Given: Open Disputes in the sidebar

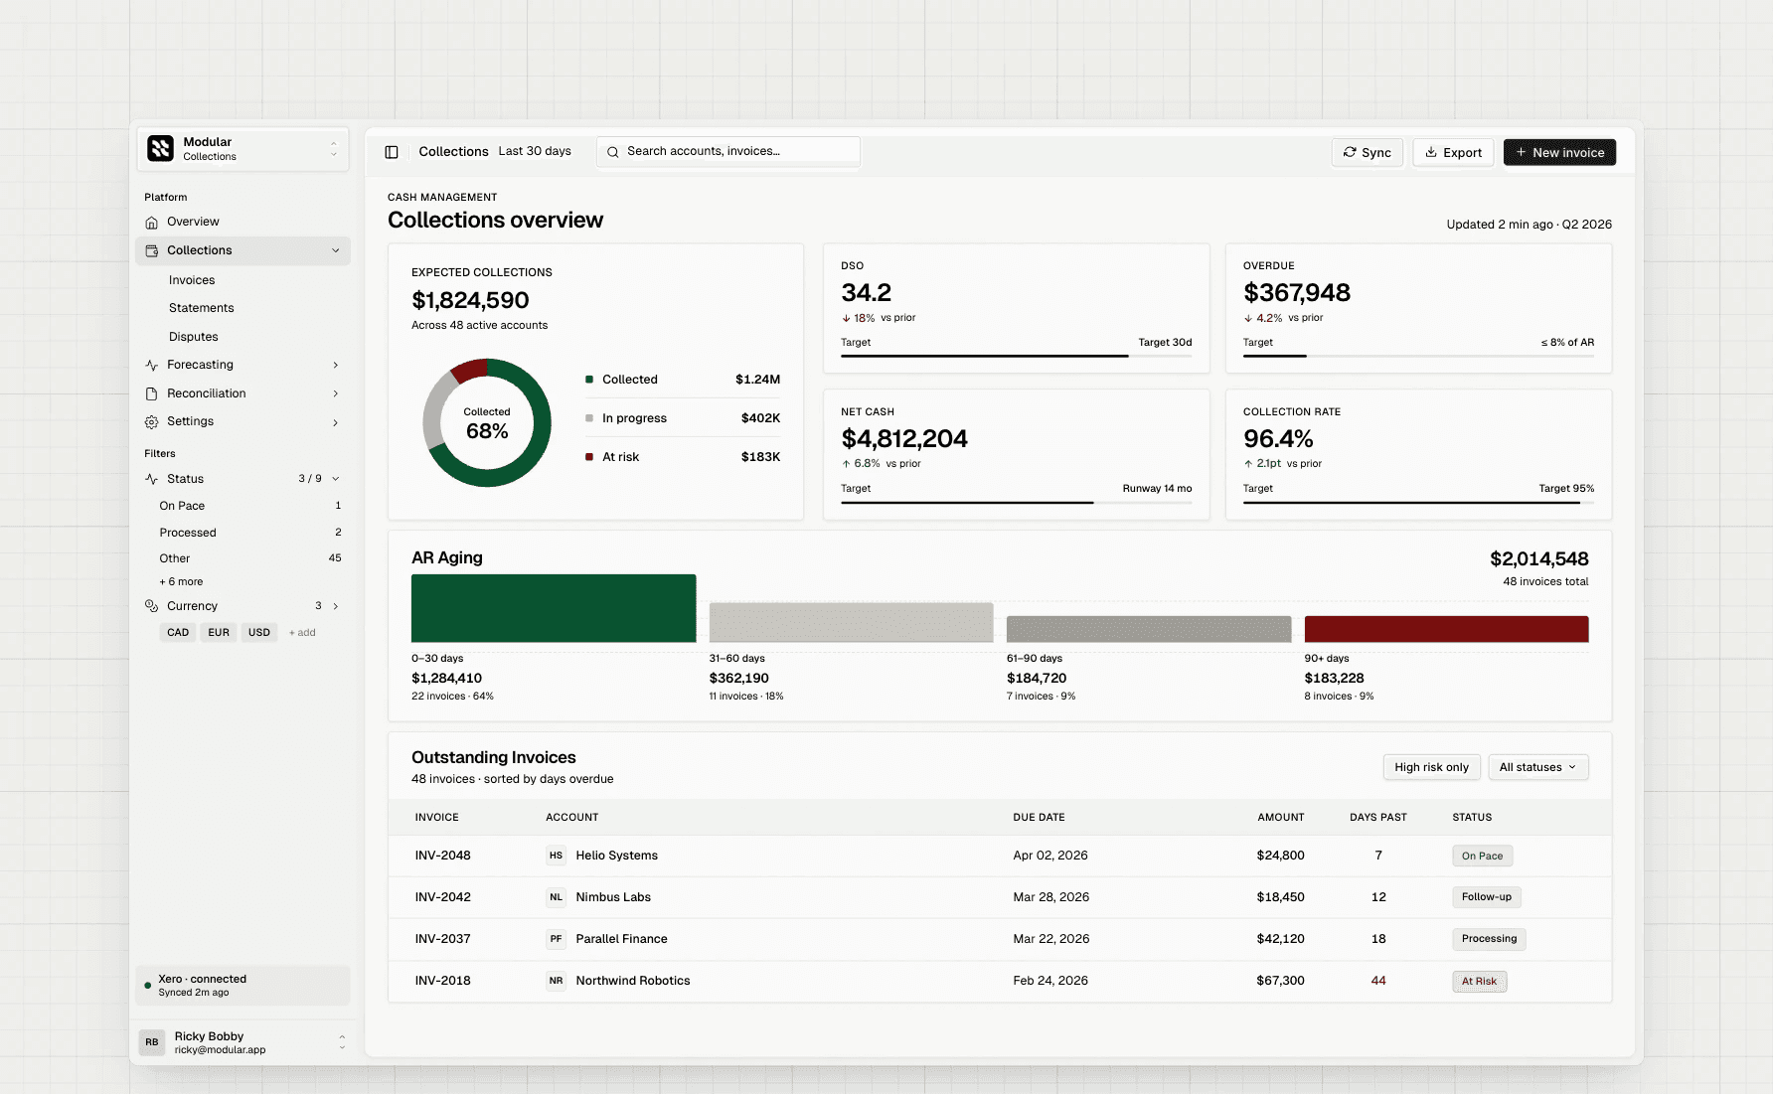Looking at the screenshot, I should (194, 337).
